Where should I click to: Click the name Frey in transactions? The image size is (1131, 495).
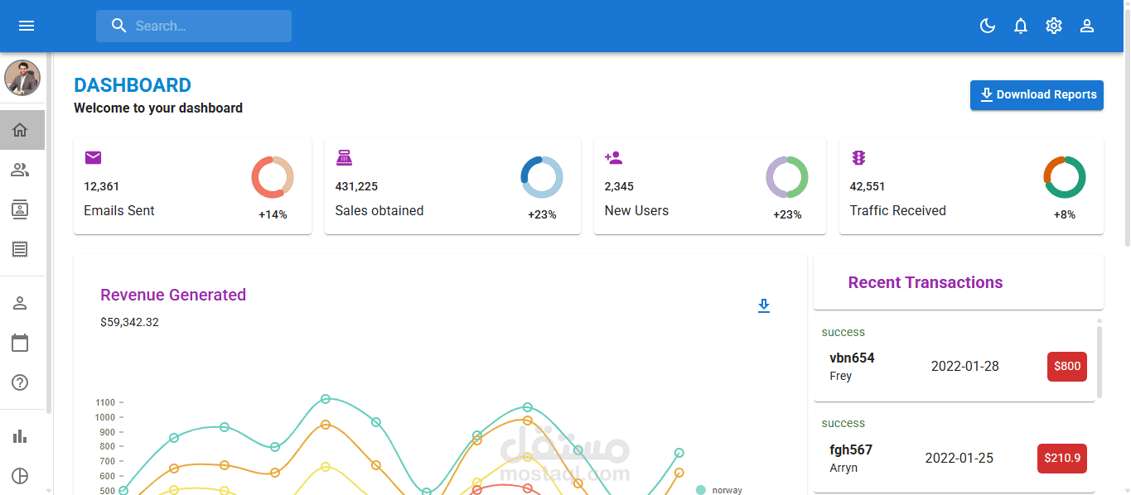tap(840, 376)
